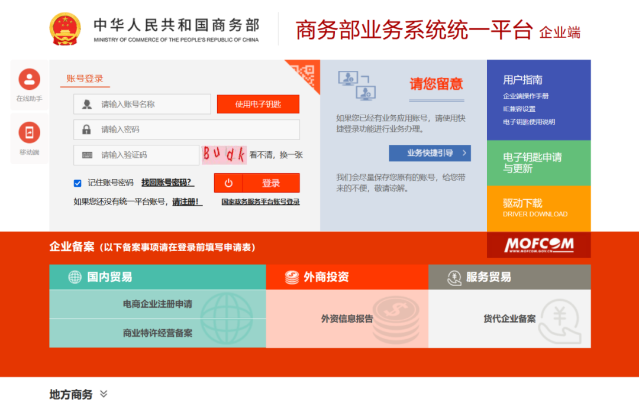
Task: Click the power icon beside 登录
Action: (x=228, y=183)
